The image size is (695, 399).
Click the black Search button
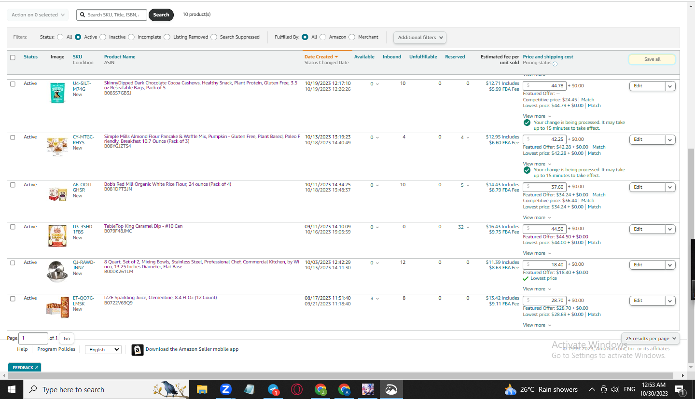161,15
